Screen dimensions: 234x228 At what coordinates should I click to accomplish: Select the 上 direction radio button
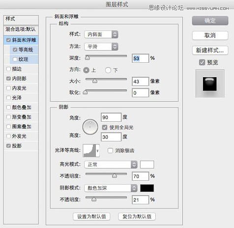(x=86, y=70)
